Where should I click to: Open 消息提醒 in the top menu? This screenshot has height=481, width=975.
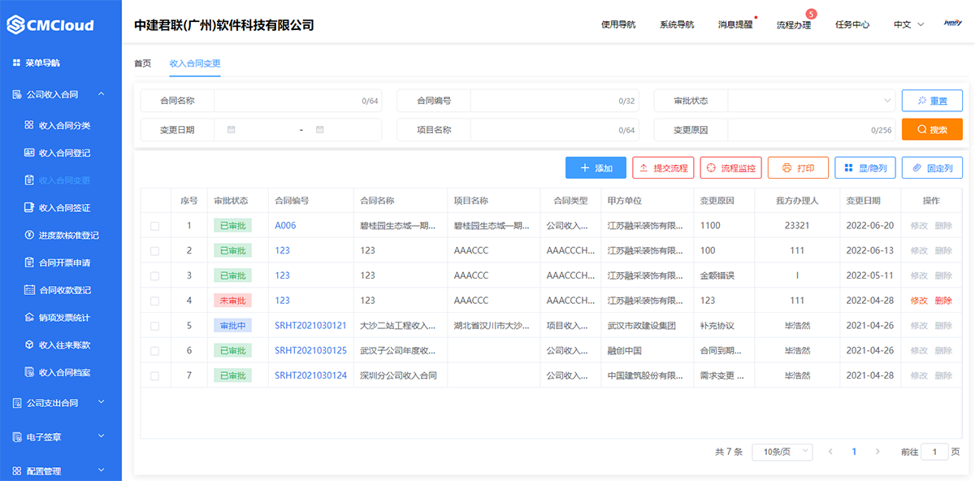coord(735,24)
